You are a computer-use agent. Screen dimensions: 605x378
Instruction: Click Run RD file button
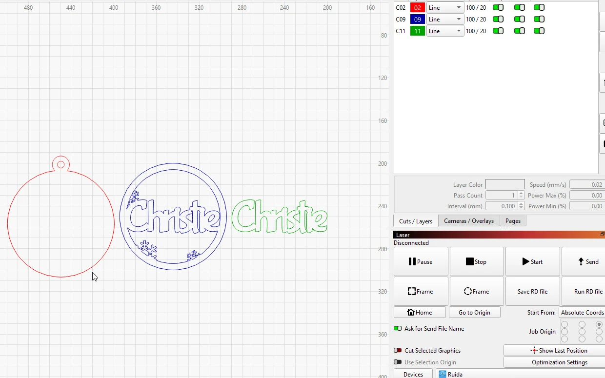(x=584, y=291)
